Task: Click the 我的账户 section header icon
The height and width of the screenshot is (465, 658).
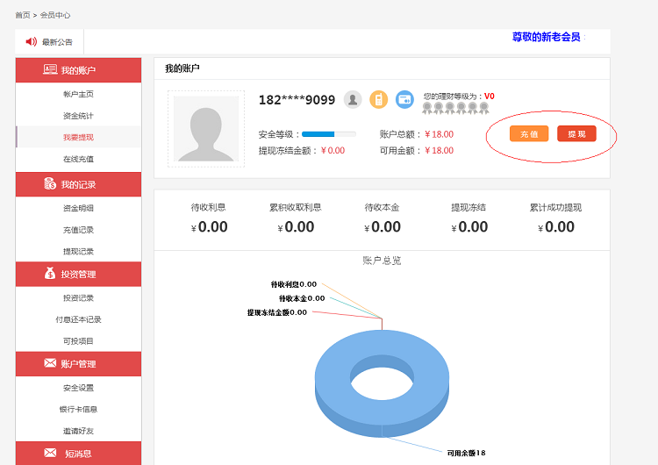Action: (50, 69)
